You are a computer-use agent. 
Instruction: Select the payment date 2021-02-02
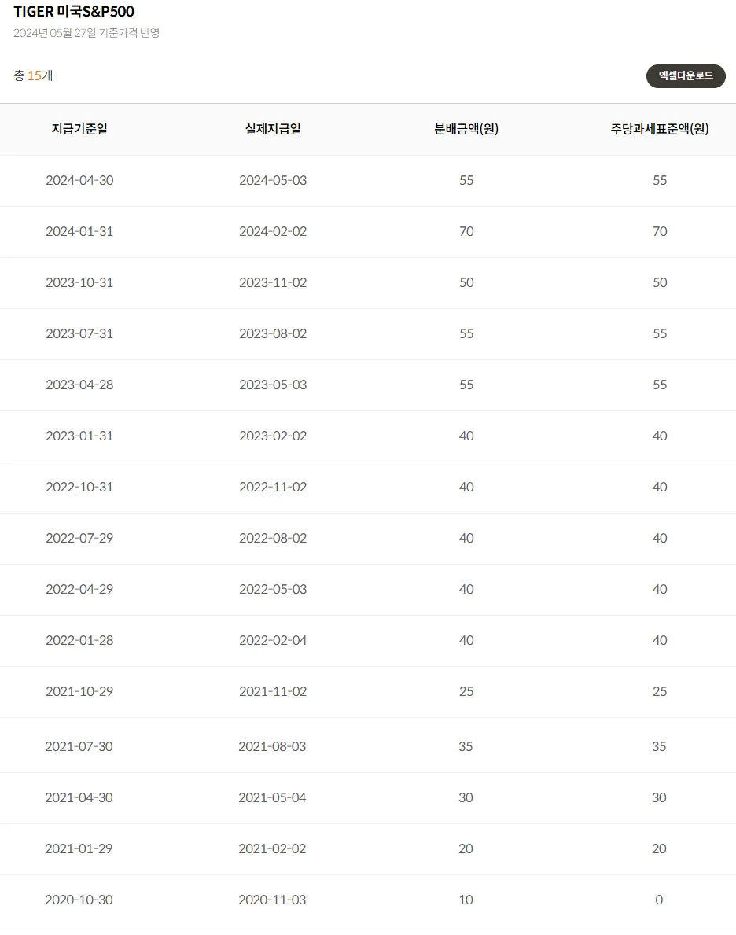[272, 848]
